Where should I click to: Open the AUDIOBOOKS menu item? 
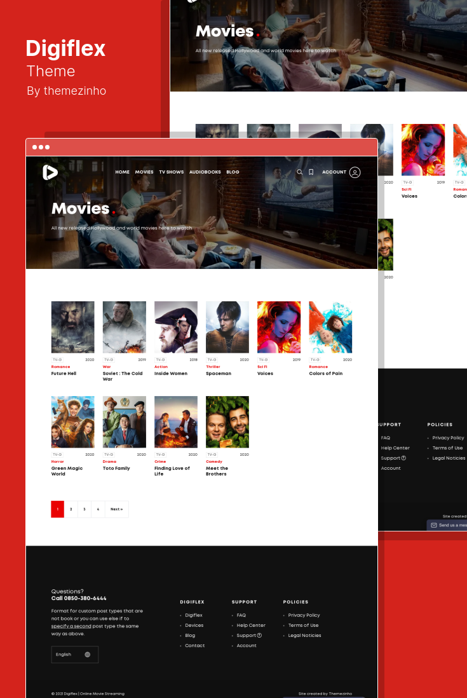click(205, 172)
